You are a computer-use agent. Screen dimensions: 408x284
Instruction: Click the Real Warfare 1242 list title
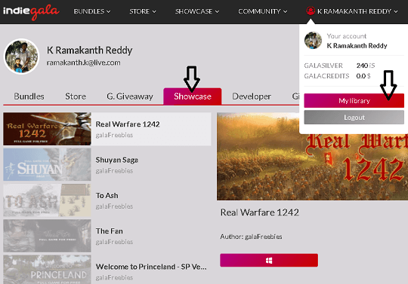pos(128,124)
